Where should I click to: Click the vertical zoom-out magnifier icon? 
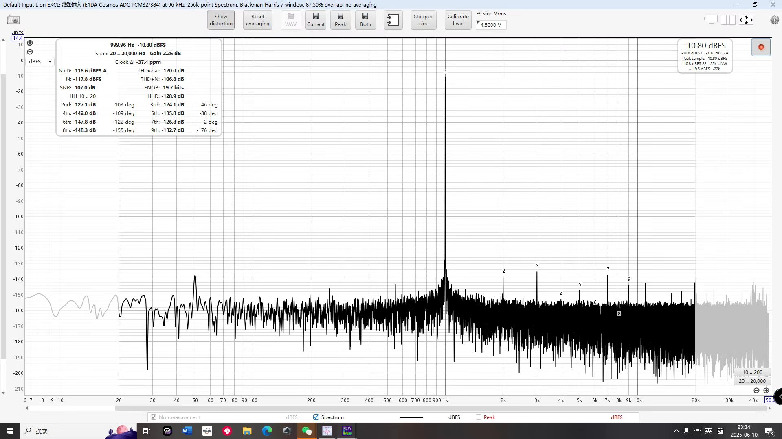30,52
